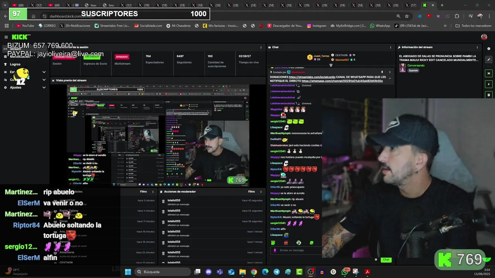Screen dimensions: 495x278
Task: Click the pencil edit stream info icon
Action: pyautogui.click(x=489, y=59)
